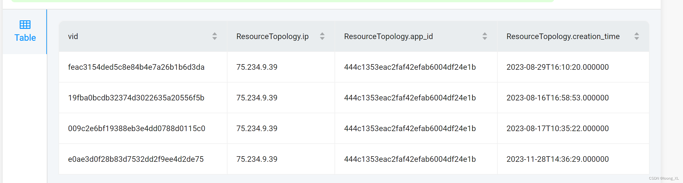Click creation time 2023-11-28T14:36:29.000000
This screenshot has width=683, height=183.
pos(557,159)
